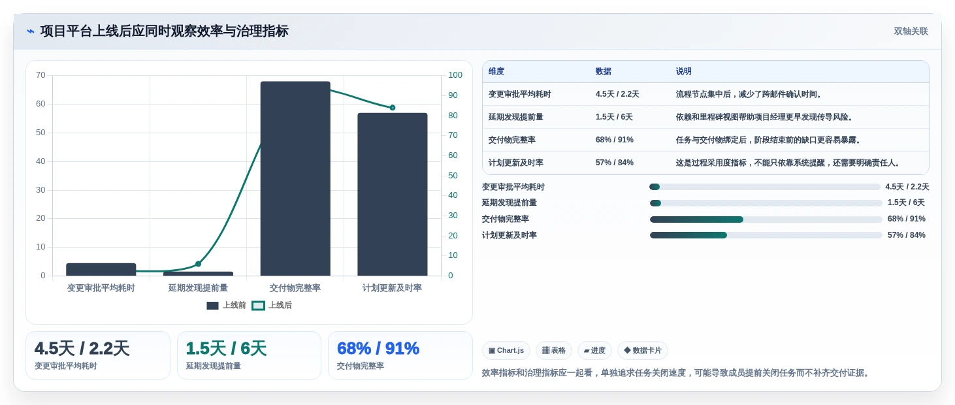The image size is (955, 405).
Task: Select the 计划更新及时率 table row label
Action: coord(516,163)
